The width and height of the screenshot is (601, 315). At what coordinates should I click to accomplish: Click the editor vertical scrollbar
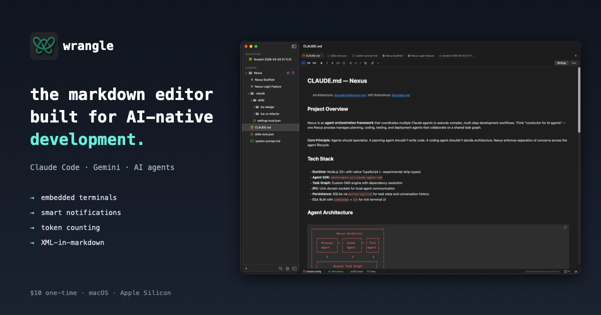tap(579, 100)
